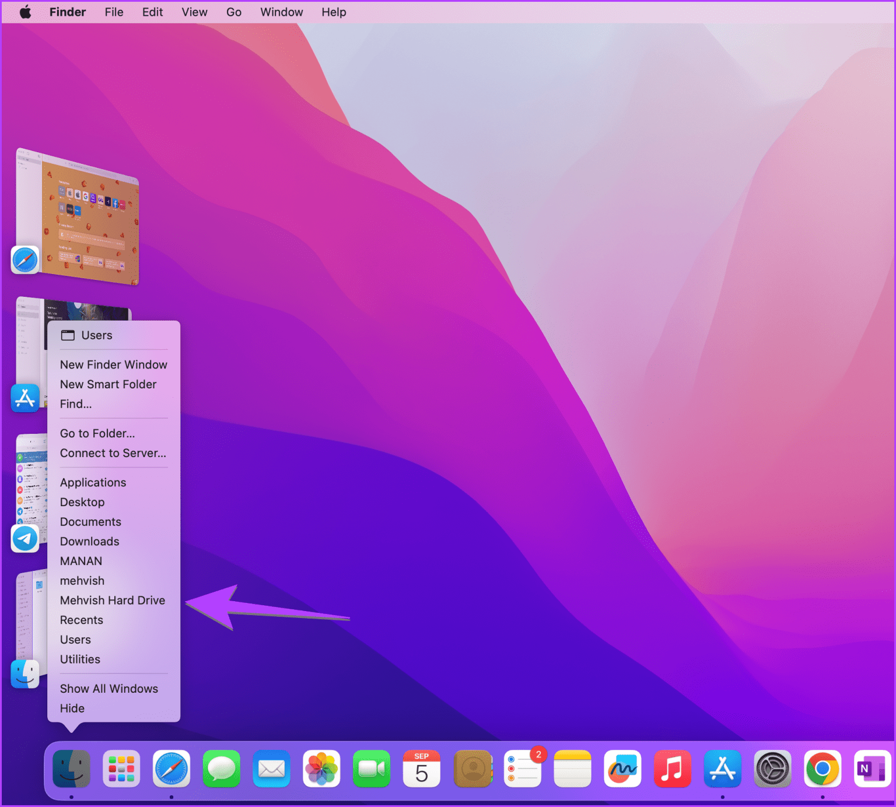Open the Mail app

click(x=271, y=769)
